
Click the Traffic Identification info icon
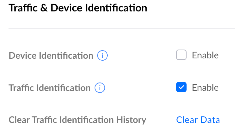(x=99, y=88)
